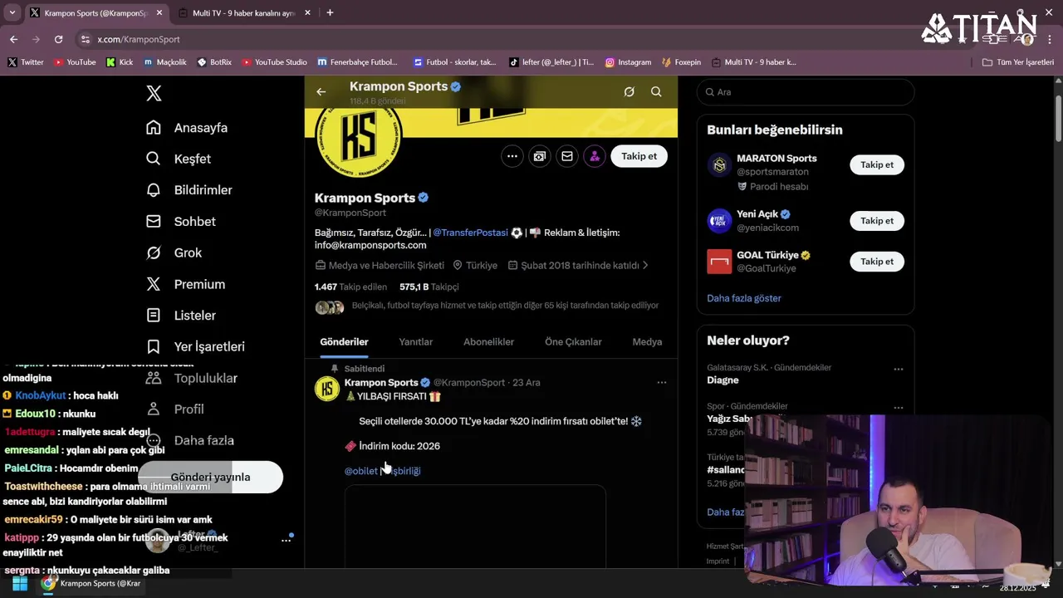Screen dimensions: 1063x598
Task: Click browser back button
Action: pos(13,39)
